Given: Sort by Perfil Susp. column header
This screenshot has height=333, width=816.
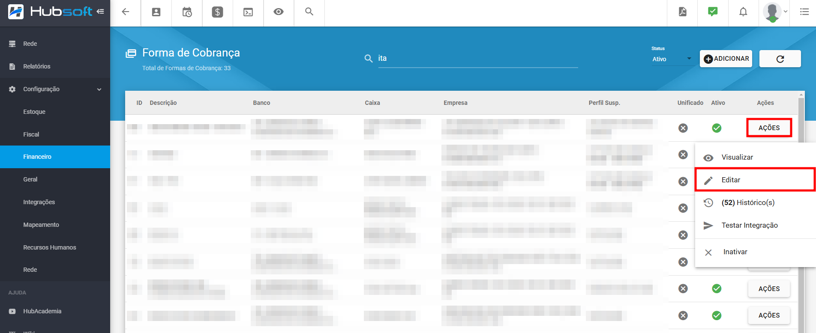Looking at the screenshot, I should 604,103.
